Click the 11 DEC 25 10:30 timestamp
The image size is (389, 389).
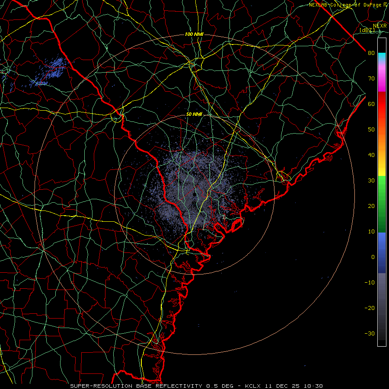click(x=293, y=386)
